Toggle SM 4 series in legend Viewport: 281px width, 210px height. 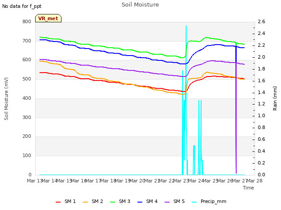point(148,201)
